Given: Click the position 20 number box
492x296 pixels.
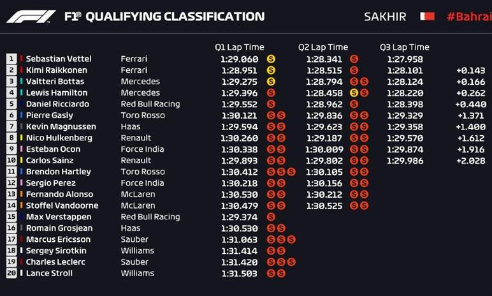Looking at the screenshot, I should 11,273.
